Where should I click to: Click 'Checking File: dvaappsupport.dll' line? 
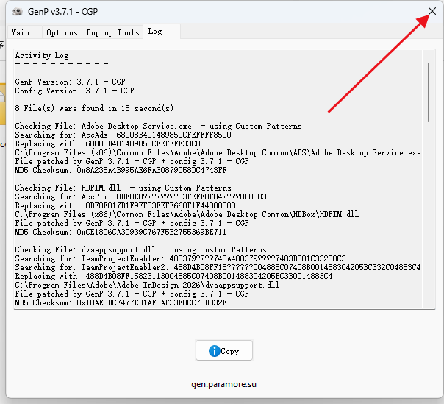140,249
